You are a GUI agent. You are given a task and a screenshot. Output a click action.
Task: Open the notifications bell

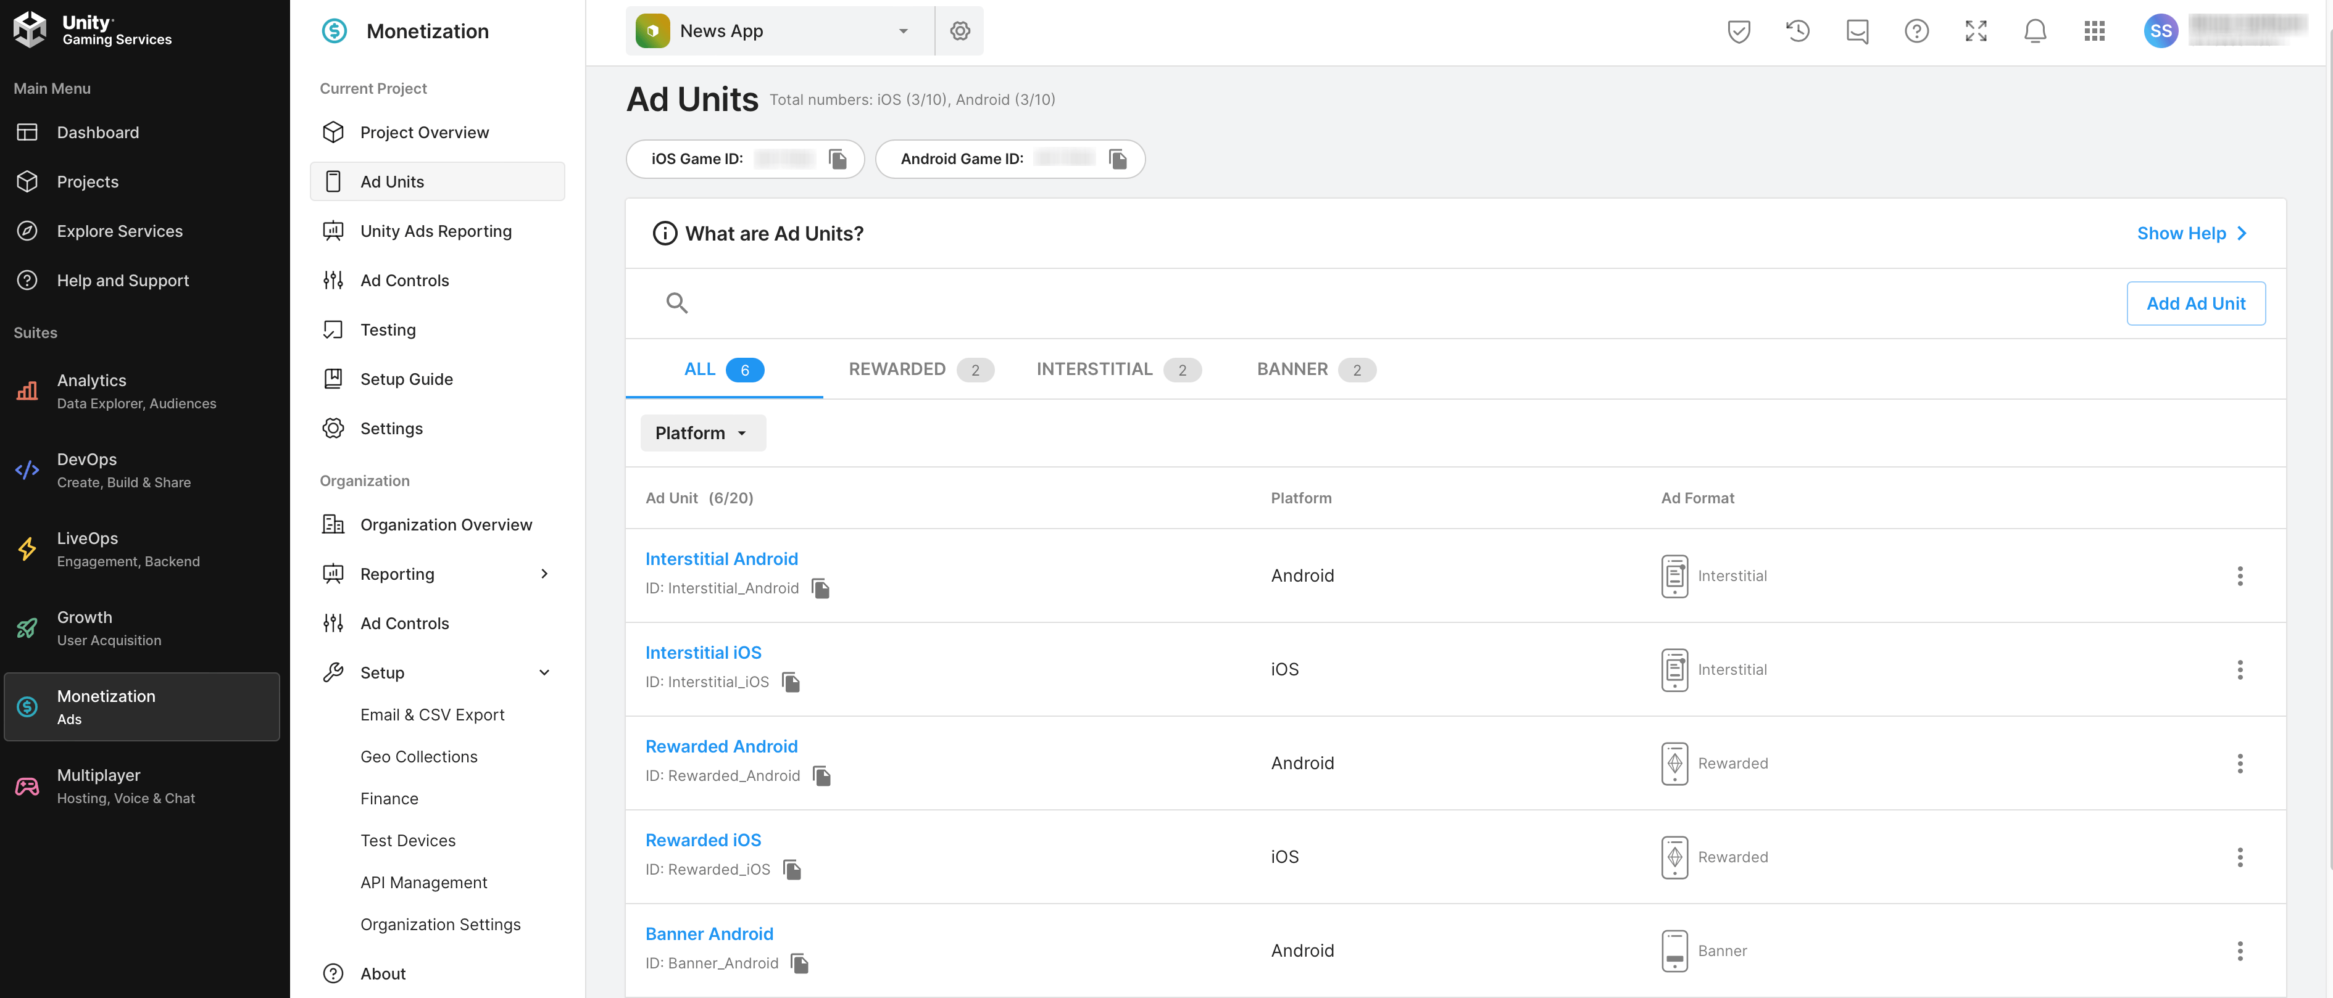point(2034,31)
